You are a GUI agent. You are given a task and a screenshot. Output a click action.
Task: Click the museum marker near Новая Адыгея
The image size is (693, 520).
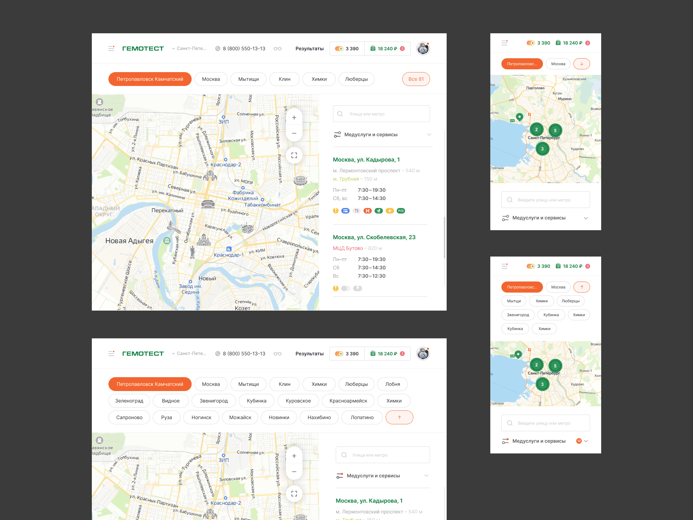167,241
